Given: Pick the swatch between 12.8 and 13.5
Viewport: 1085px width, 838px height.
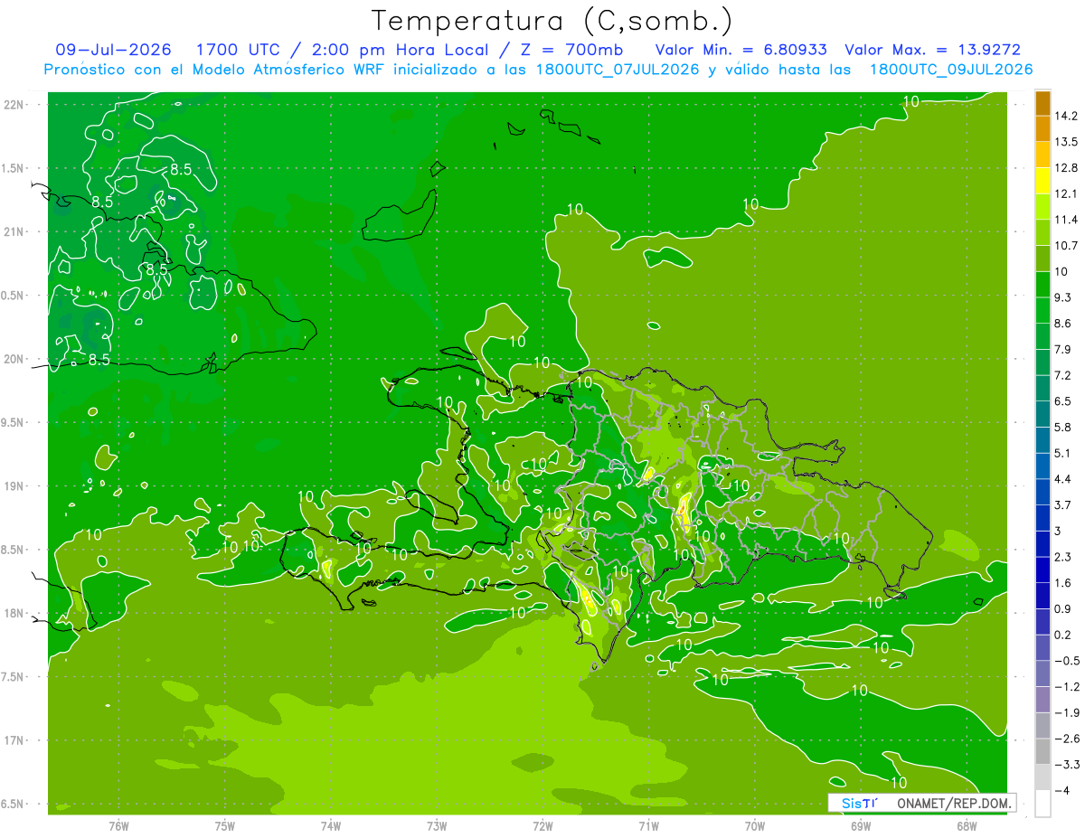Looking at the screenshot, I should click(x=1043, y=155).
